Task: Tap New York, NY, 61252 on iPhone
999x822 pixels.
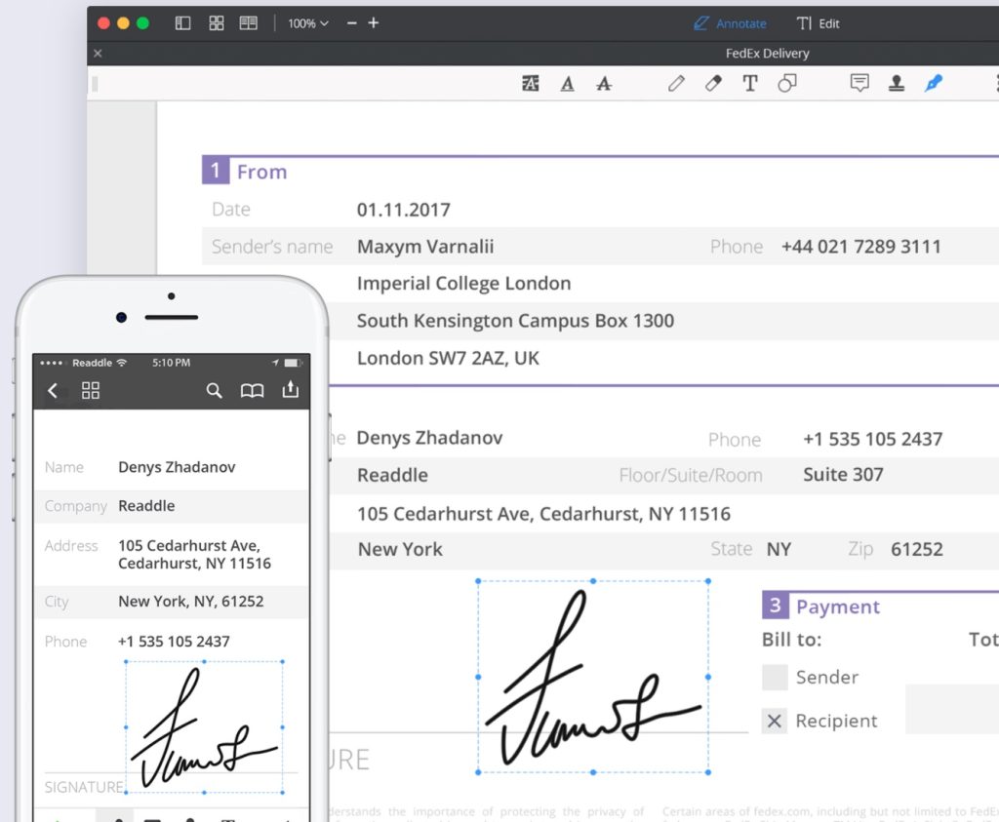Action: coord(191,601)
